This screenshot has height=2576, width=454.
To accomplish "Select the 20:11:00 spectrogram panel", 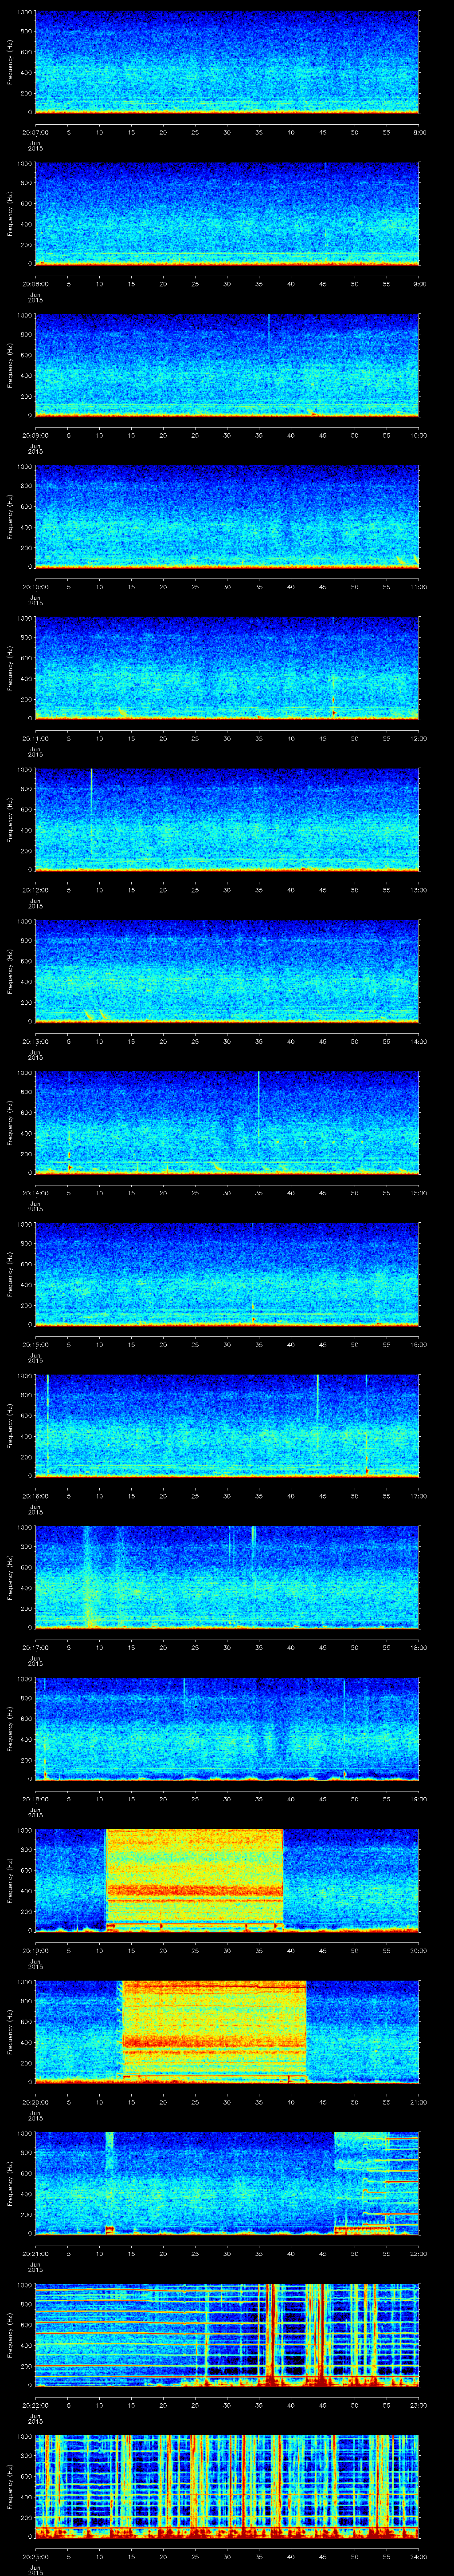I will tap(227, 667).
